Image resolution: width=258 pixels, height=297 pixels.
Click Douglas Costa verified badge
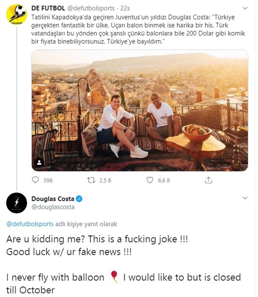(x=79, y=199)
